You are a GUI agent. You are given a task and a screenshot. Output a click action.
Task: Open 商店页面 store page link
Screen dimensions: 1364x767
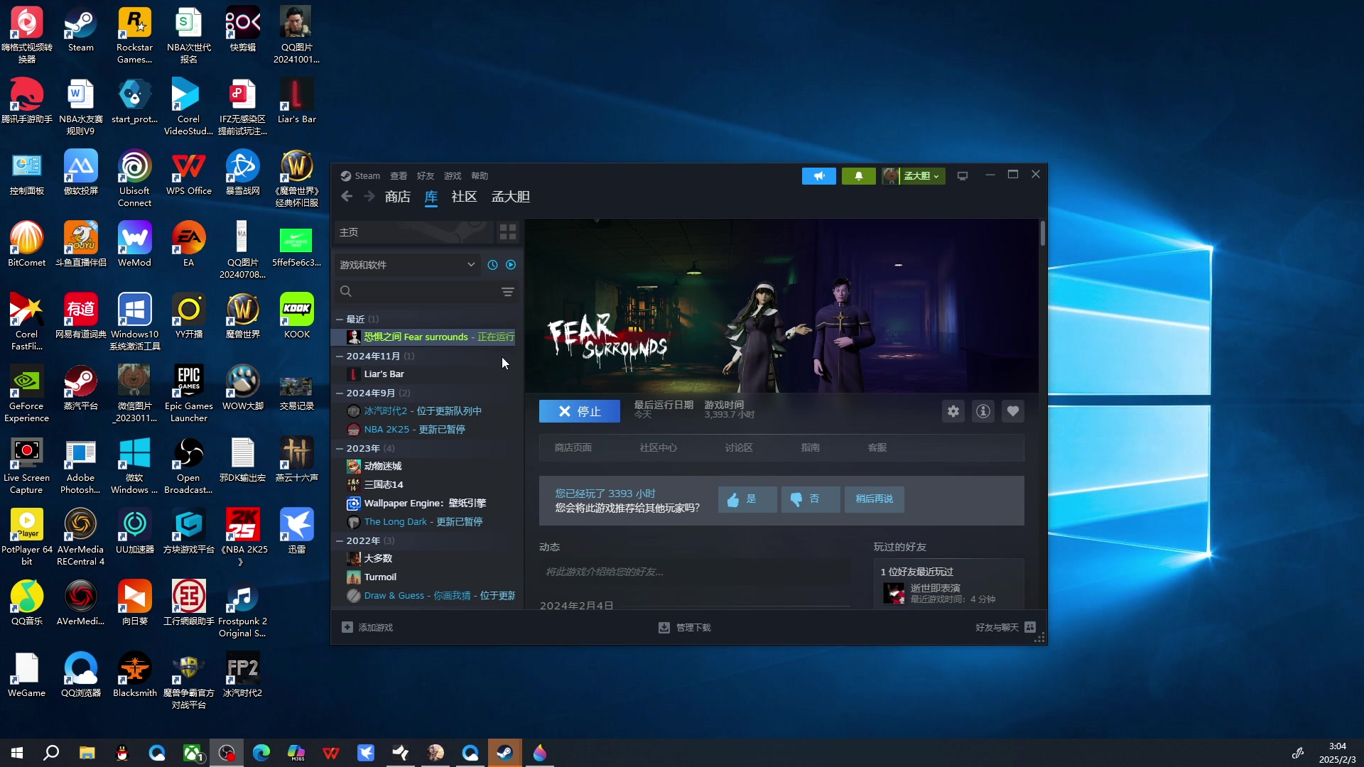coord(573,448)
